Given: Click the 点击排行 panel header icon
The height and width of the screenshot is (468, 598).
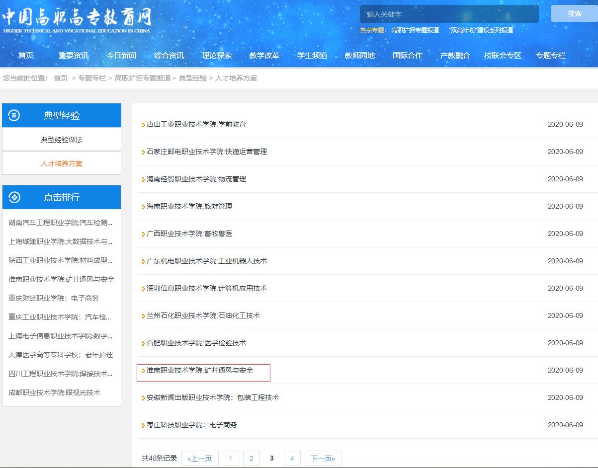Looking at the screenshot, I should [14, 197].
